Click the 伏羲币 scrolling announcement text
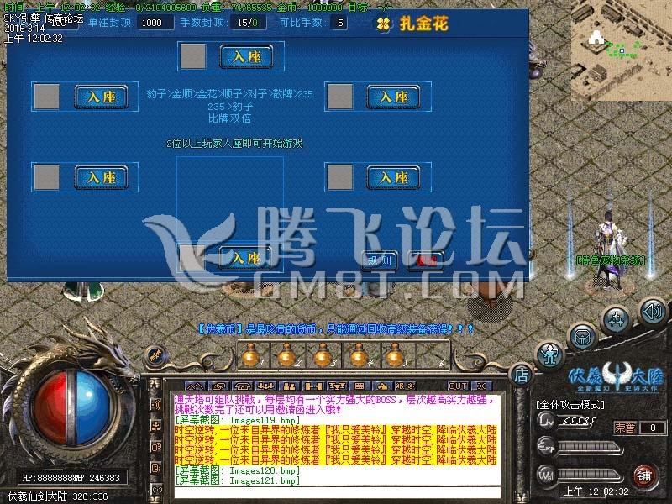Viewport: 672px width, 504px height. click(337, 329)
